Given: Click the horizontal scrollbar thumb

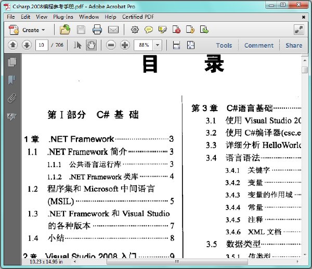Looking at the screenshot, I should point(177,262).
